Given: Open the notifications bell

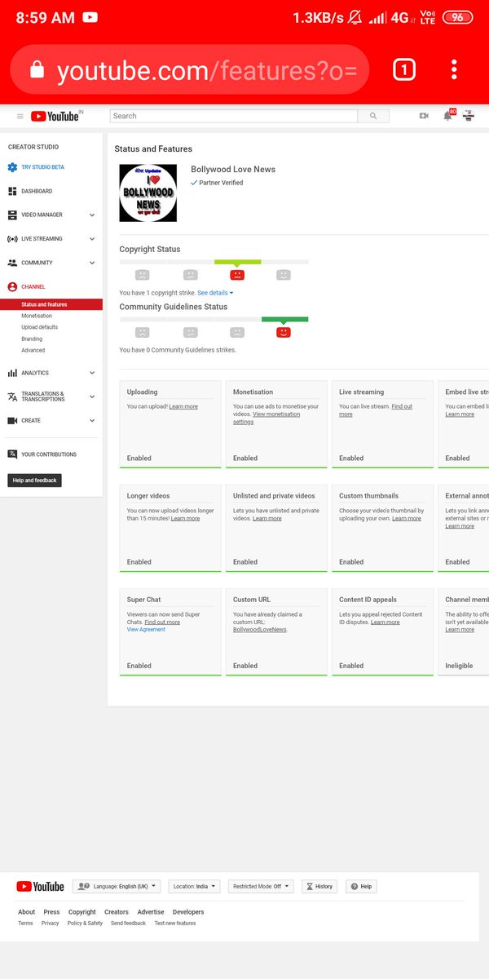Looking at the screenshot, I should (447, 116).
